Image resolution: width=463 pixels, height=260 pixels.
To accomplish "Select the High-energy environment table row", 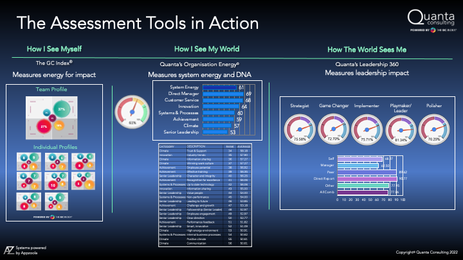I will (x=205, y=230).
